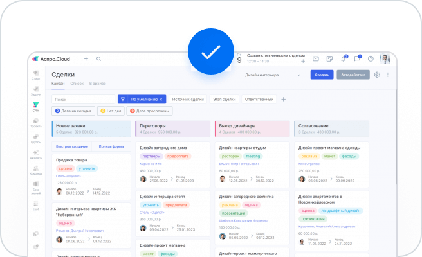This screenshot has width=422, height=257.
Task: Open the Дизайн загородного особняка deal
Action: point(246,197)
